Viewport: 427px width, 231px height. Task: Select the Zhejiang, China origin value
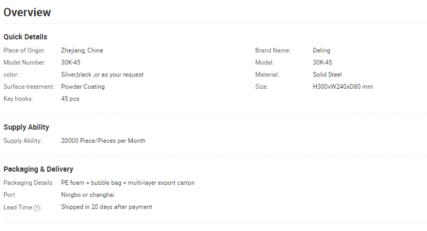tap(82, 50)
